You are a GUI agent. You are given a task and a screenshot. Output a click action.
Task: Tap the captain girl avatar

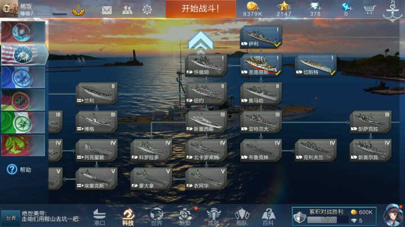pos(393,216)
